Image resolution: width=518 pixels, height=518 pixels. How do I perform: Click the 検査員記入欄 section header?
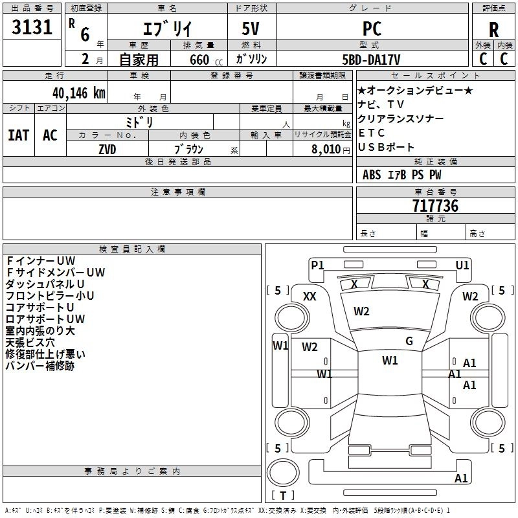point(132,249)
